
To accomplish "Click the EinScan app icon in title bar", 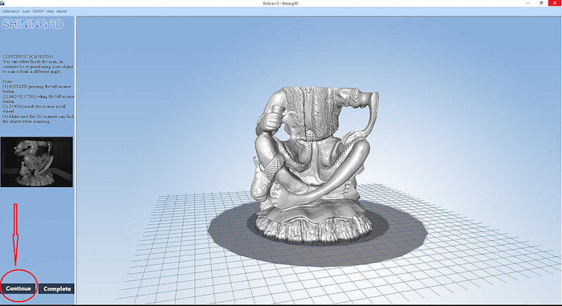I will click(x=2, y=3).
